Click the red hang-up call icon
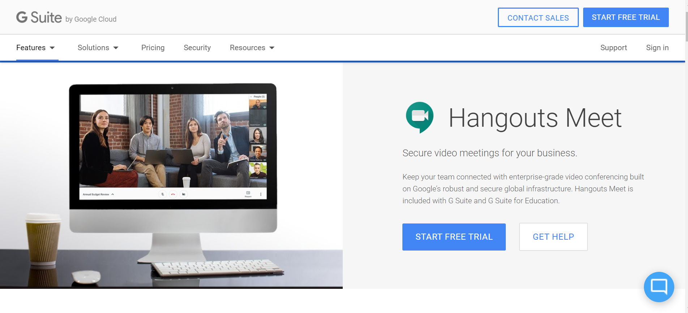Viewport: 688px width, 313px height. tap(173, 194)
